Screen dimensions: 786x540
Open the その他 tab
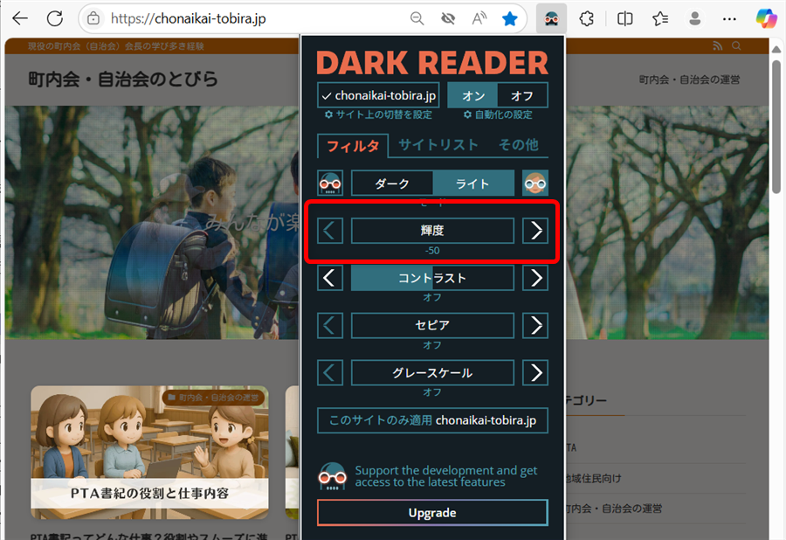pyautogui.click(x=518, y=145)
